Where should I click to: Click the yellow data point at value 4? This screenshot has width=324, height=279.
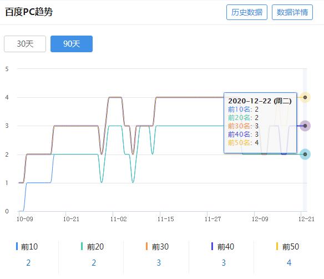(305, 97)
